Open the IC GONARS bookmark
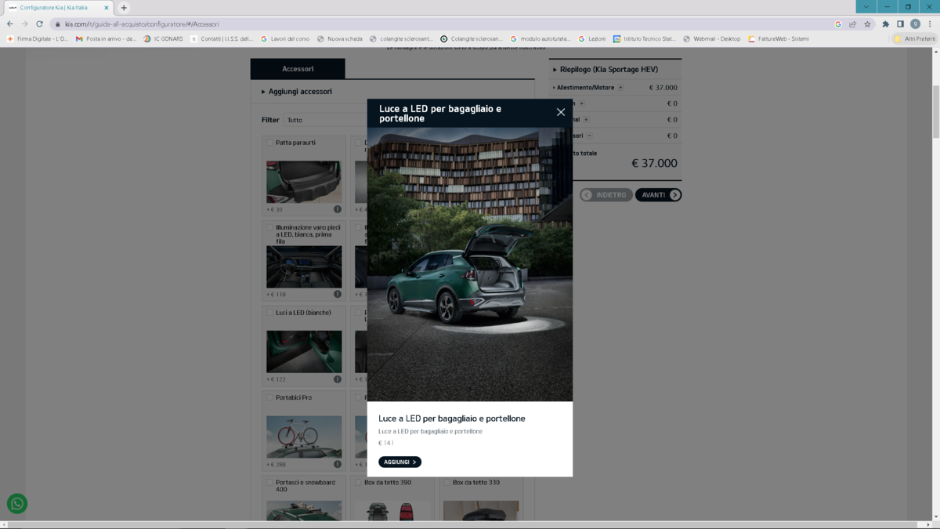 click(x=164, y=38)
